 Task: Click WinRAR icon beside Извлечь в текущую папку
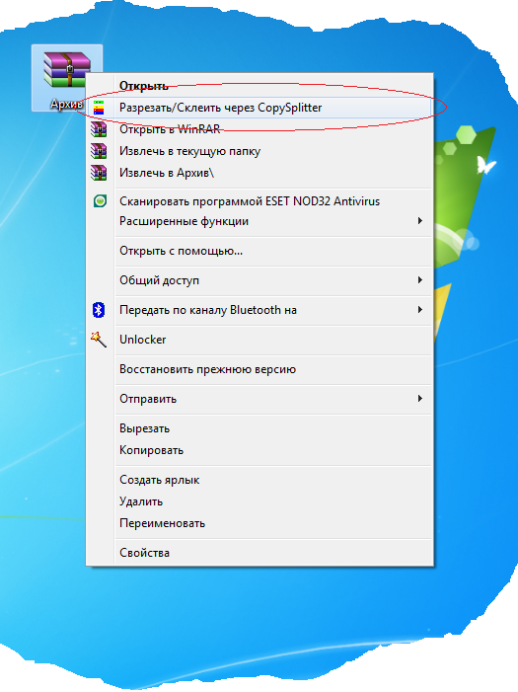click(x=99, y=151)
